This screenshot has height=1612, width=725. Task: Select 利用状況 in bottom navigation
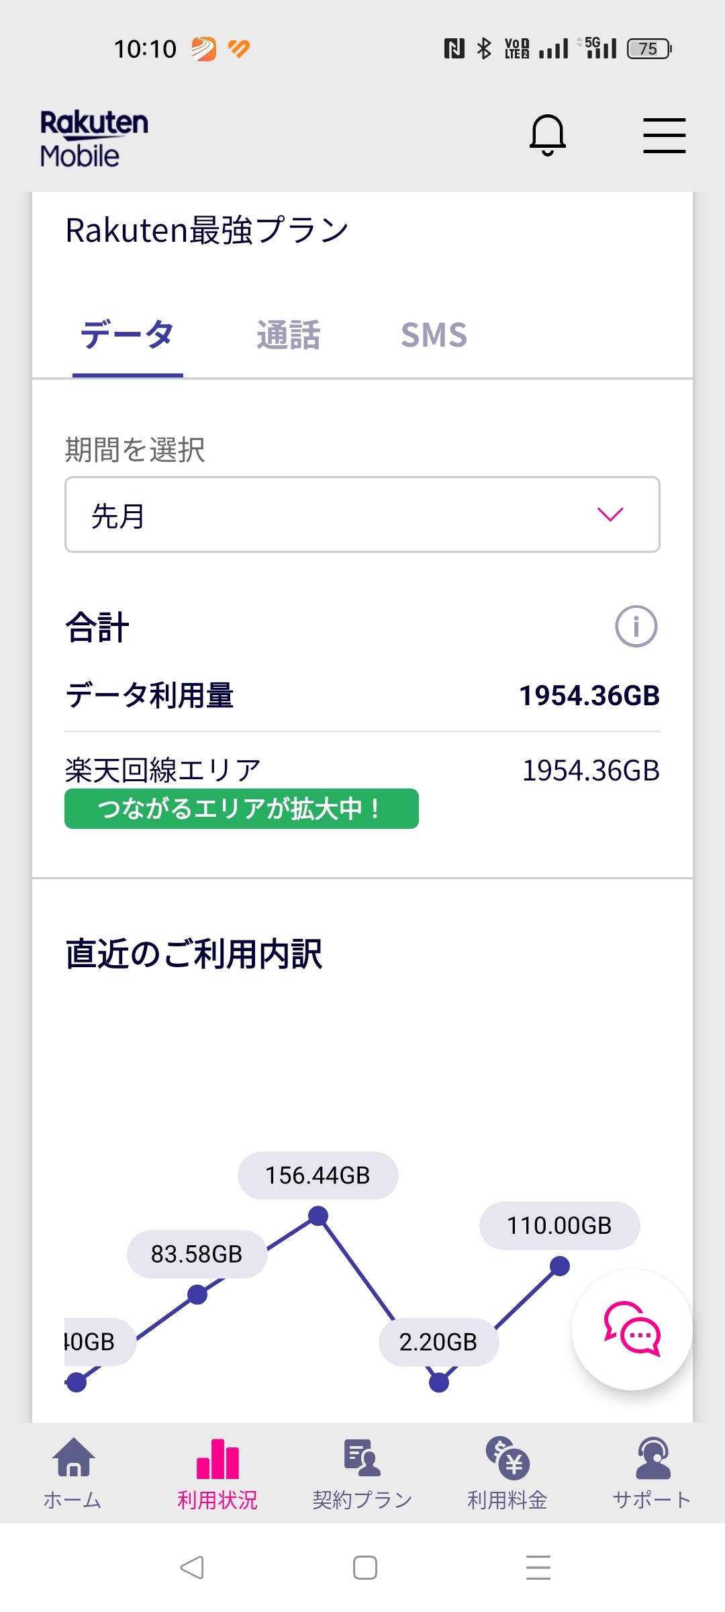point(217,1474)
